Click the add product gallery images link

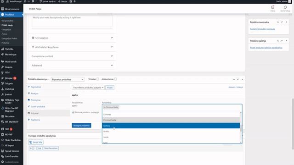tap(266, 48)
